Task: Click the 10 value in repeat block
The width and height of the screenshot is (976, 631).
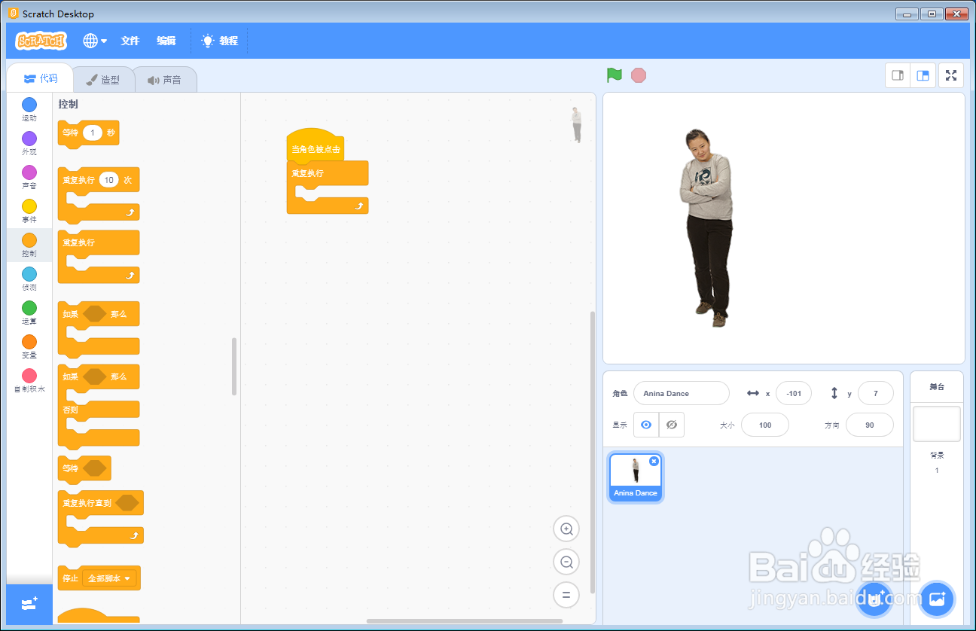Action: (109, 180)
